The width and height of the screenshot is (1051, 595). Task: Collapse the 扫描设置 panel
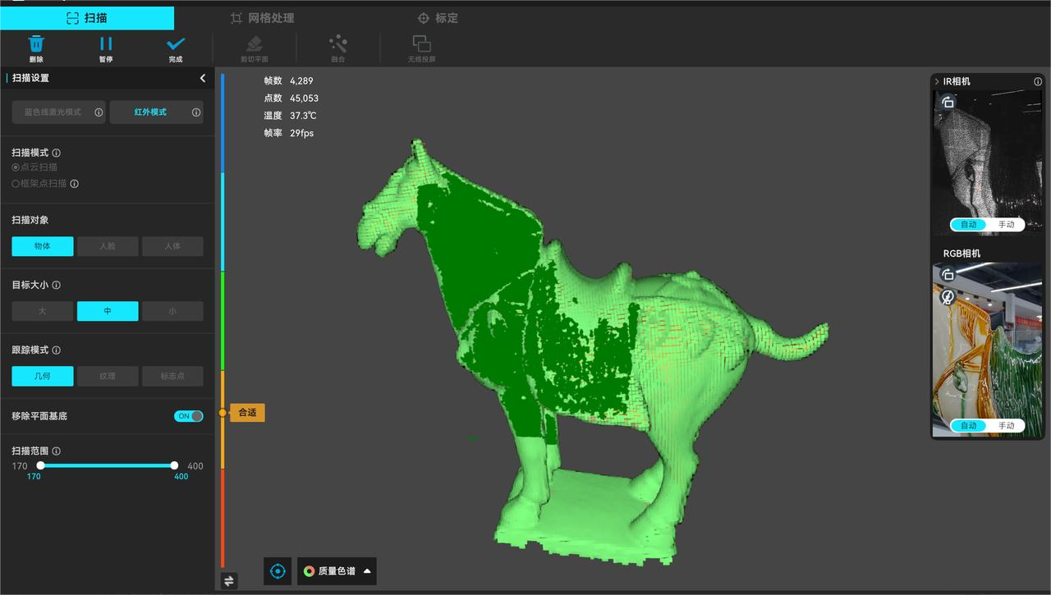[203, 78]
